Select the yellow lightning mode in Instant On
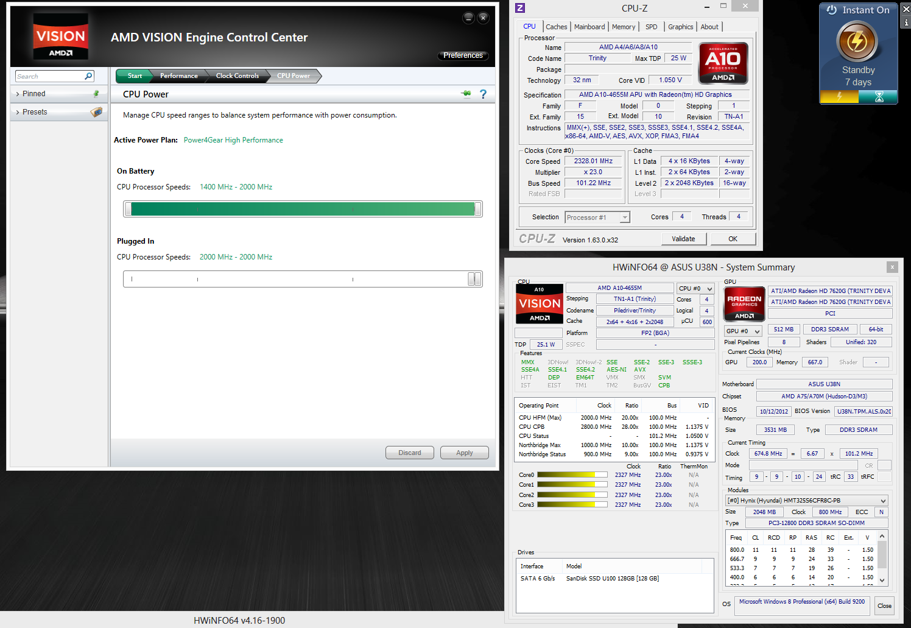 (839, 97)
